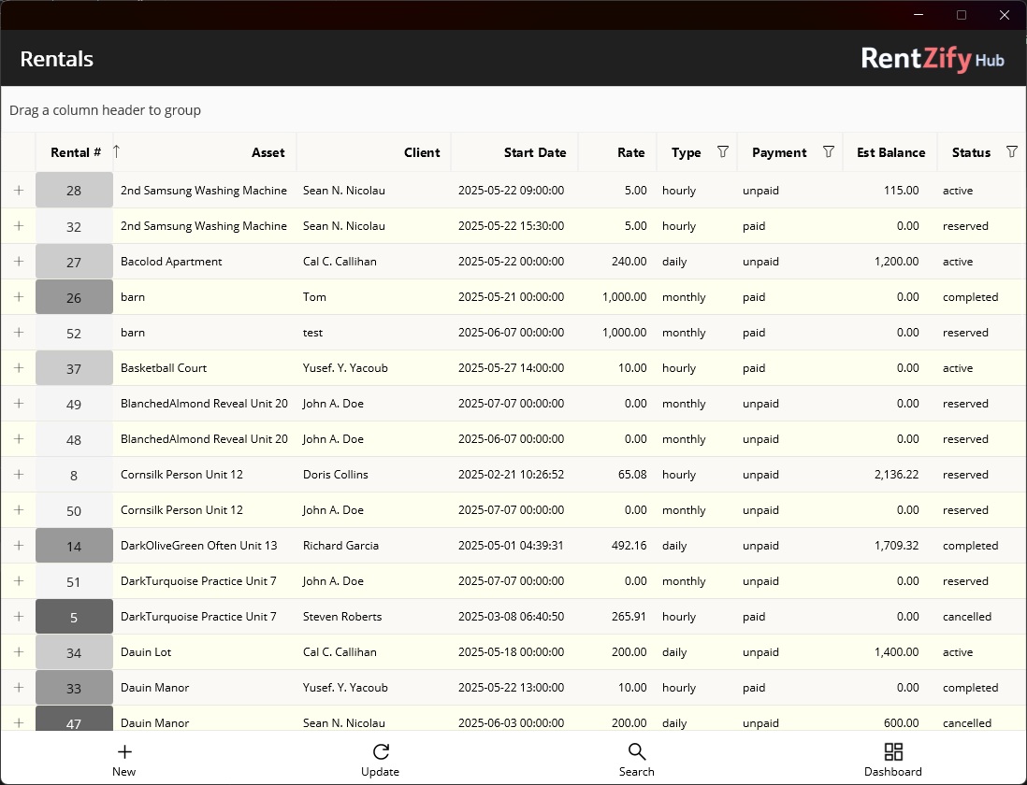Click the Search magnifier icon
Viewport: 1027px width, 785px height.
637,751
